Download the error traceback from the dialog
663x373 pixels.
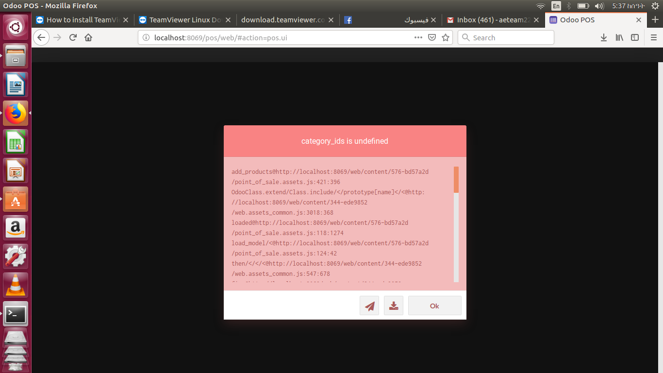click(393, 305)
